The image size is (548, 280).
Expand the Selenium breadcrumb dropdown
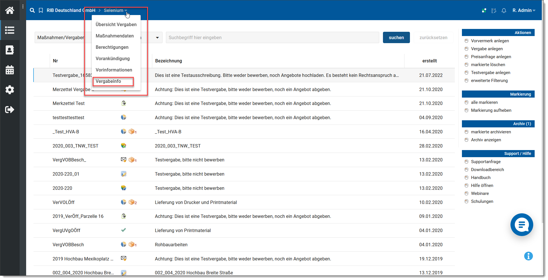(x=115, y=10)
